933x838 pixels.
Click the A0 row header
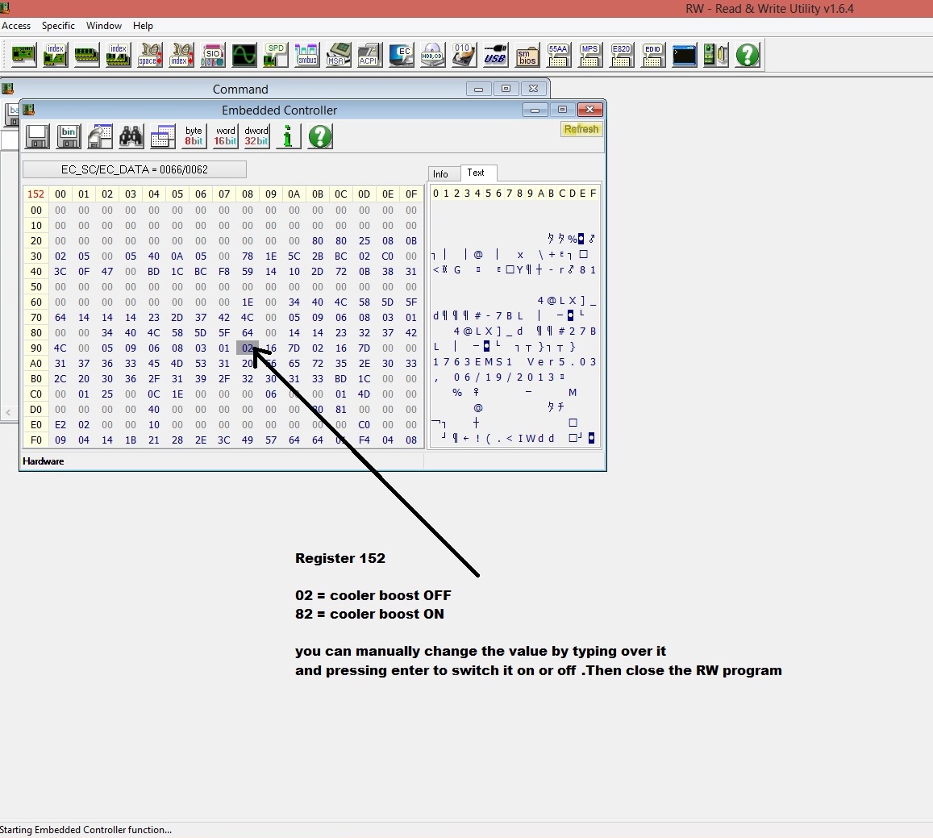pyautogui.click(x=35, y=364)
